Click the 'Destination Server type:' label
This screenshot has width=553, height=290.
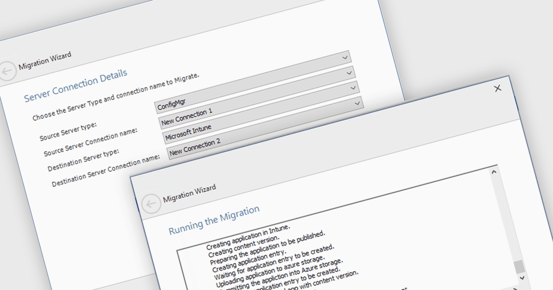83,161
